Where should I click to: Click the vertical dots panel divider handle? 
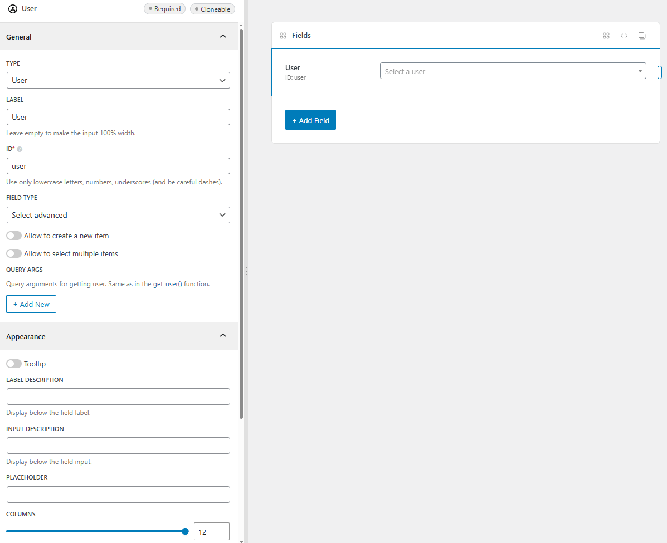click(246, 271)
